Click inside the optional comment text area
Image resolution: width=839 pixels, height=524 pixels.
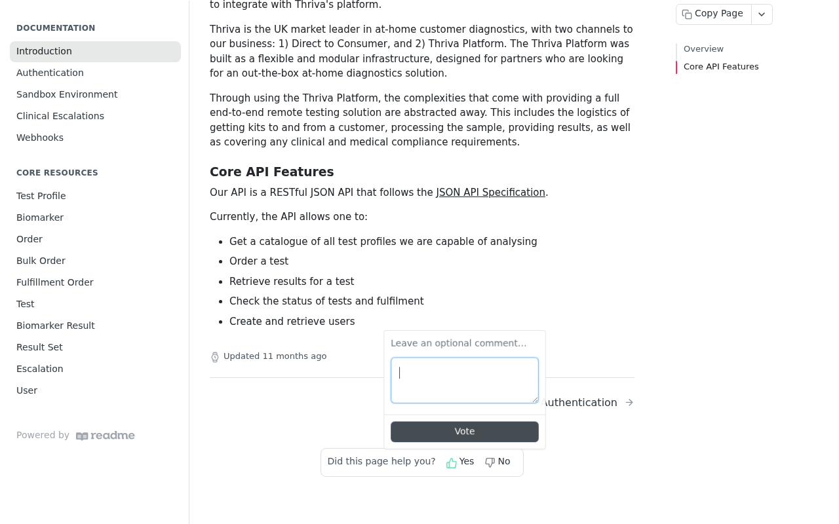tap(465, 381)
